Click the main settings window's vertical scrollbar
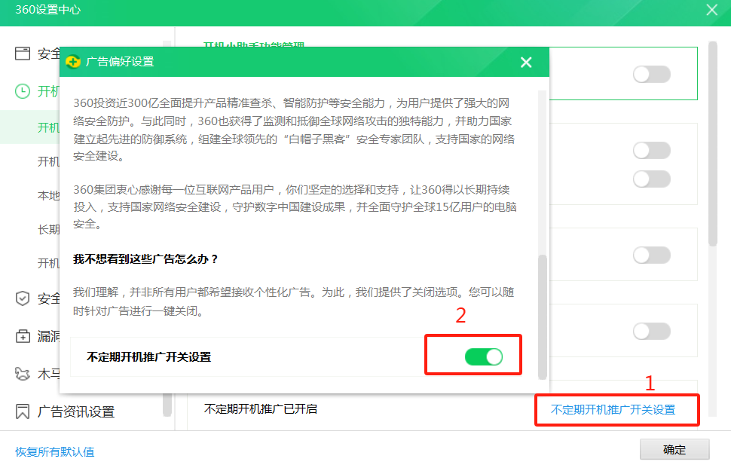Screen dimensions: 731x468 point(712,144)
